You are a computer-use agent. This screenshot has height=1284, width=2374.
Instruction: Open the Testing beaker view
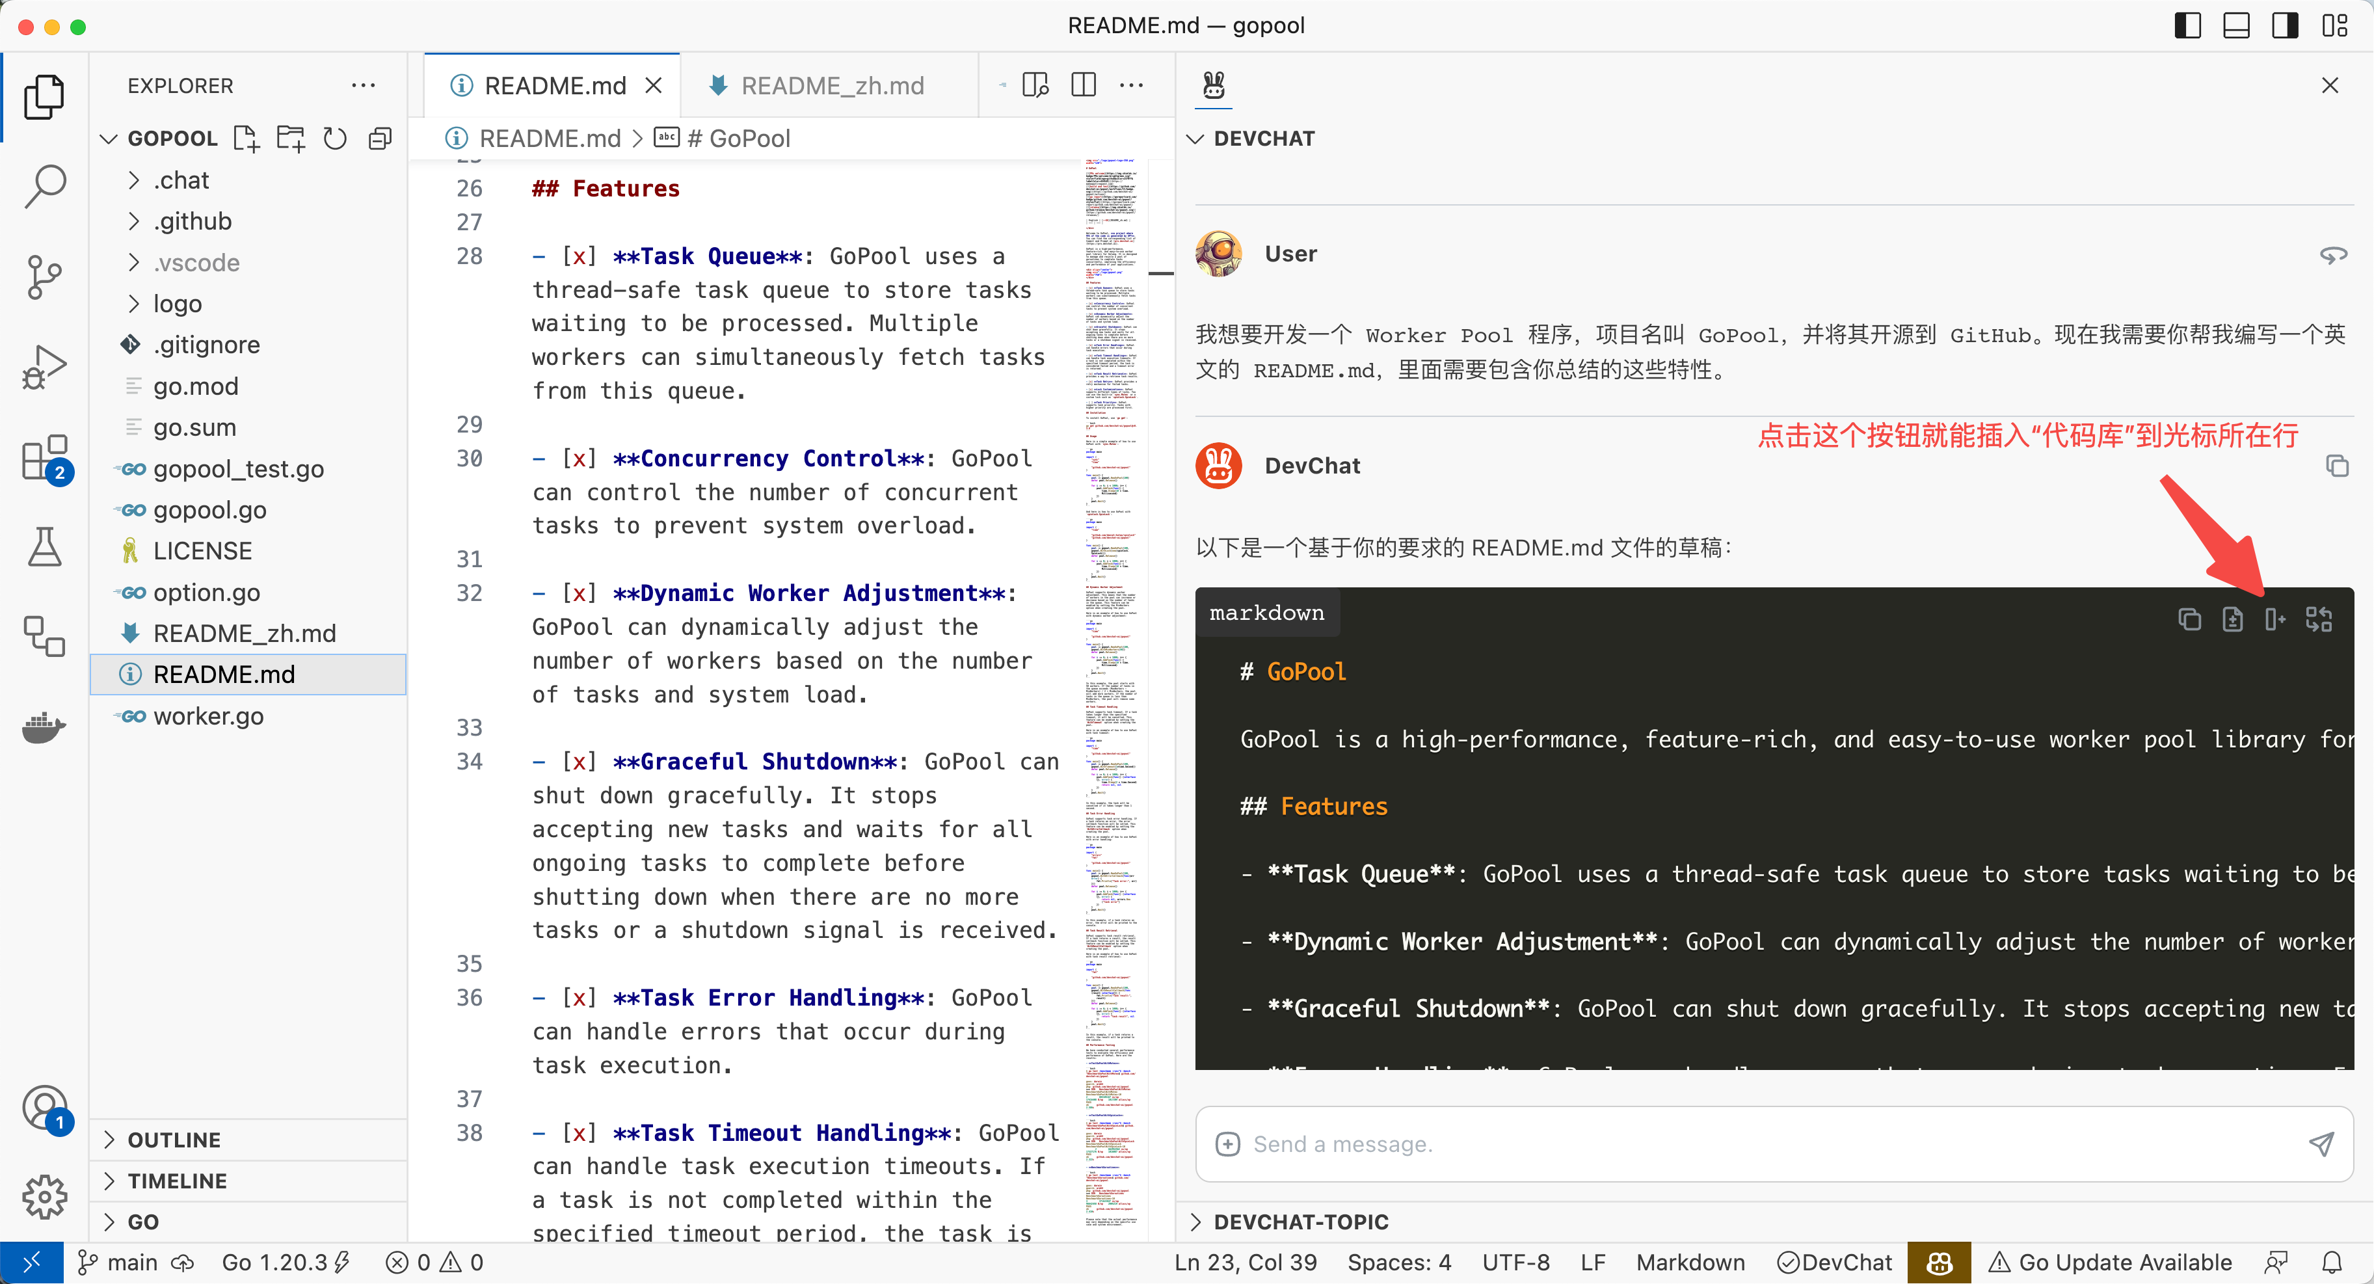tap(44, 546)
